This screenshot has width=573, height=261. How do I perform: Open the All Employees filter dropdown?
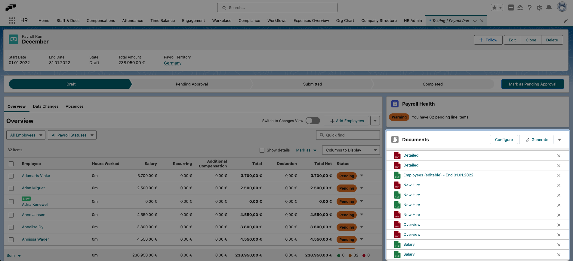26,135
